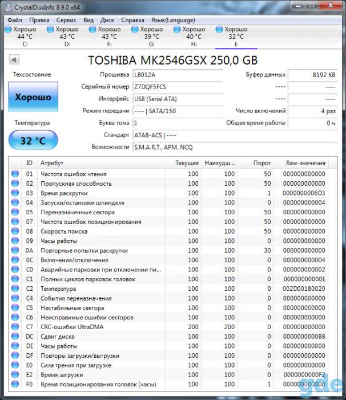
Task: Click the Общее время работы value 0 ч
Action: [x=312, y=123]
